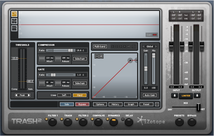214x136 pixels.
Task: Select Soft knee
Action: pyautogui.click(x=64, y=95)
